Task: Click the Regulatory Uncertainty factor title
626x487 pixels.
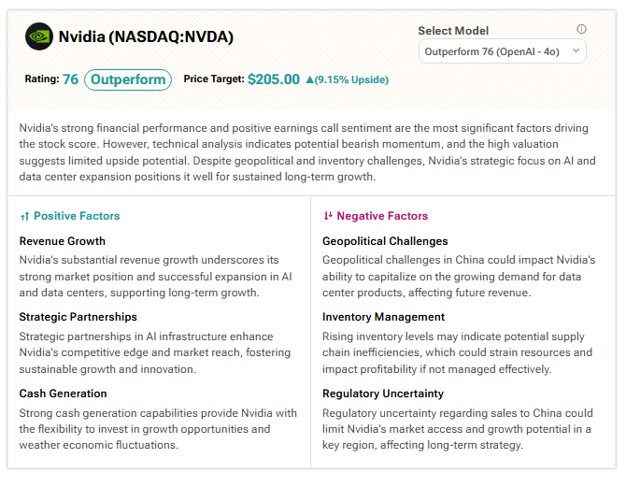Action: click(383, 394)
